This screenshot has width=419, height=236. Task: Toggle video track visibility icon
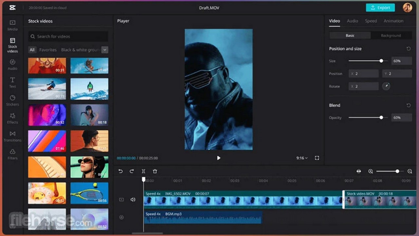click(x=121, y=200)
